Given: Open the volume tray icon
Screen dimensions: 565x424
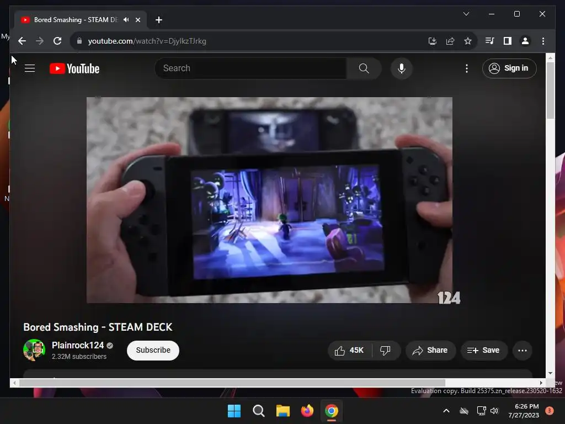Looking at the screenshot, I should 494,411.
